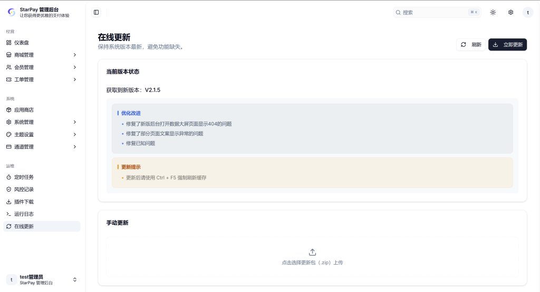Click the 刷新 button
The image size is (540, 292).
471,45
